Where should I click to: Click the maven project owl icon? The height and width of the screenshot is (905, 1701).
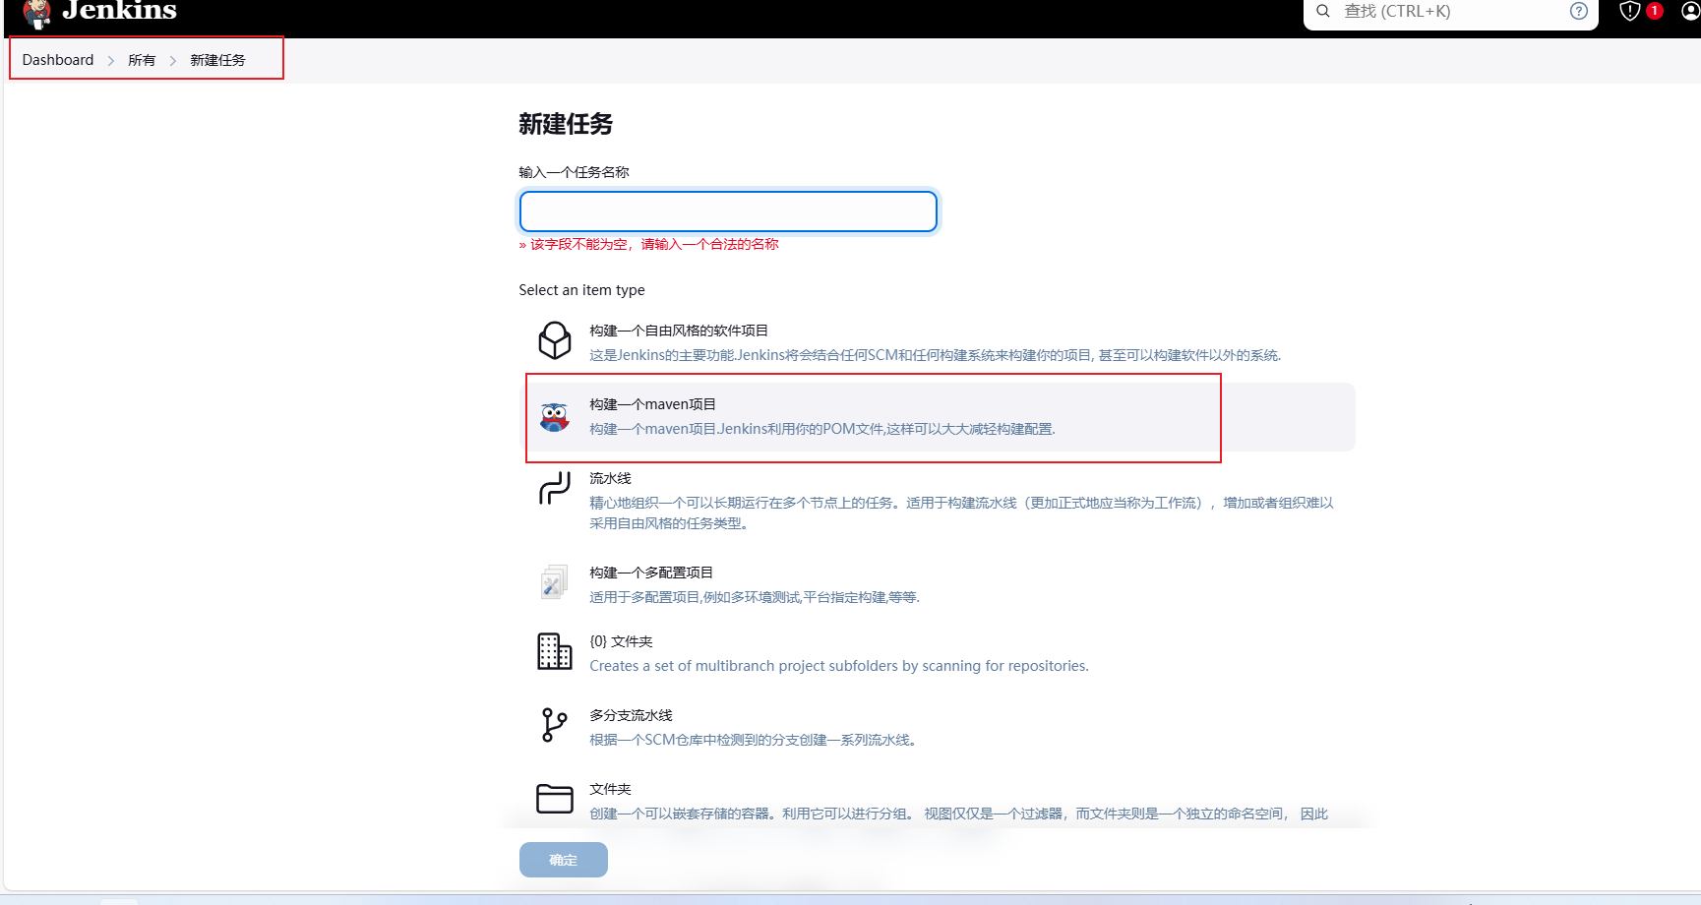pos(555,417)
